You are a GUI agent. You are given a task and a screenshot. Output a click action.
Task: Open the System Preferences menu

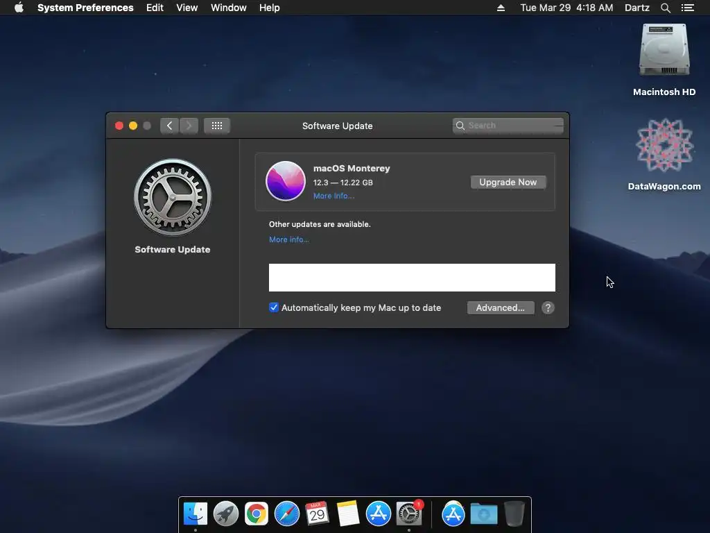(85, 8)
